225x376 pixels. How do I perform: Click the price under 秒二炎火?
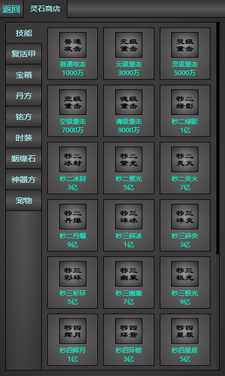coord(185,188)
